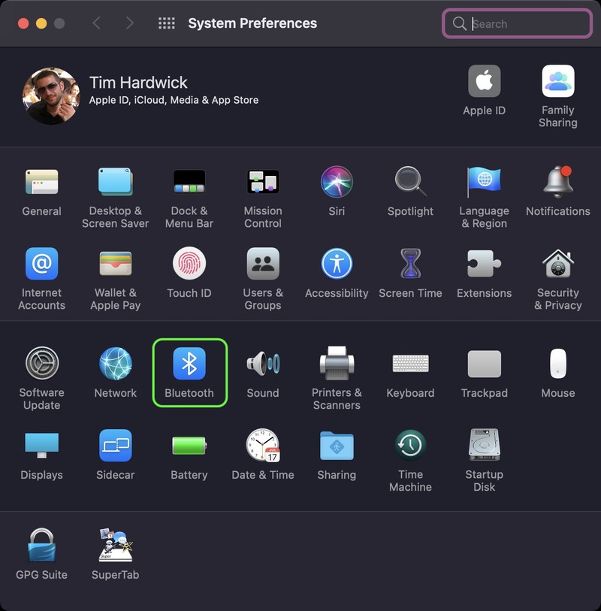The image size is (601, 611).
Task: Open SuperTab preferences
Action: click(116, 546)
